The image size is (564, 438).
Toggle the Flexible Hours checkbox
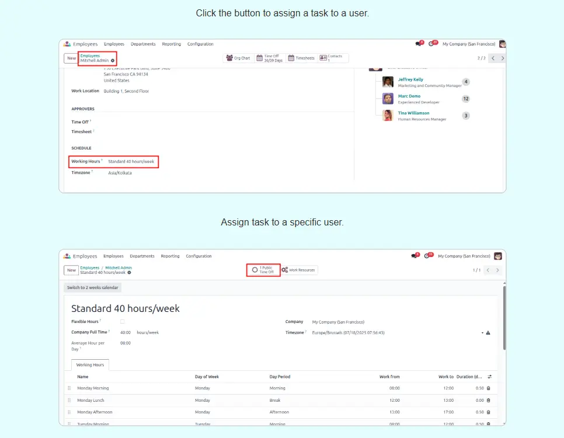[122, 322]
